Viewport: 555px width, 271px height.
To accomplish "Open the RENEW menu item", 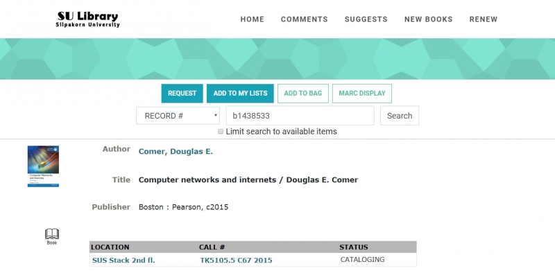I will (484, 19).
